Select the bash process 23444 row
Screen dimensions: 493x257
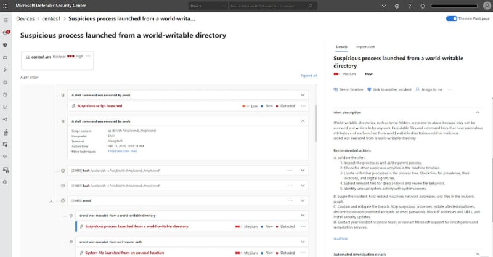pos(189,186)
